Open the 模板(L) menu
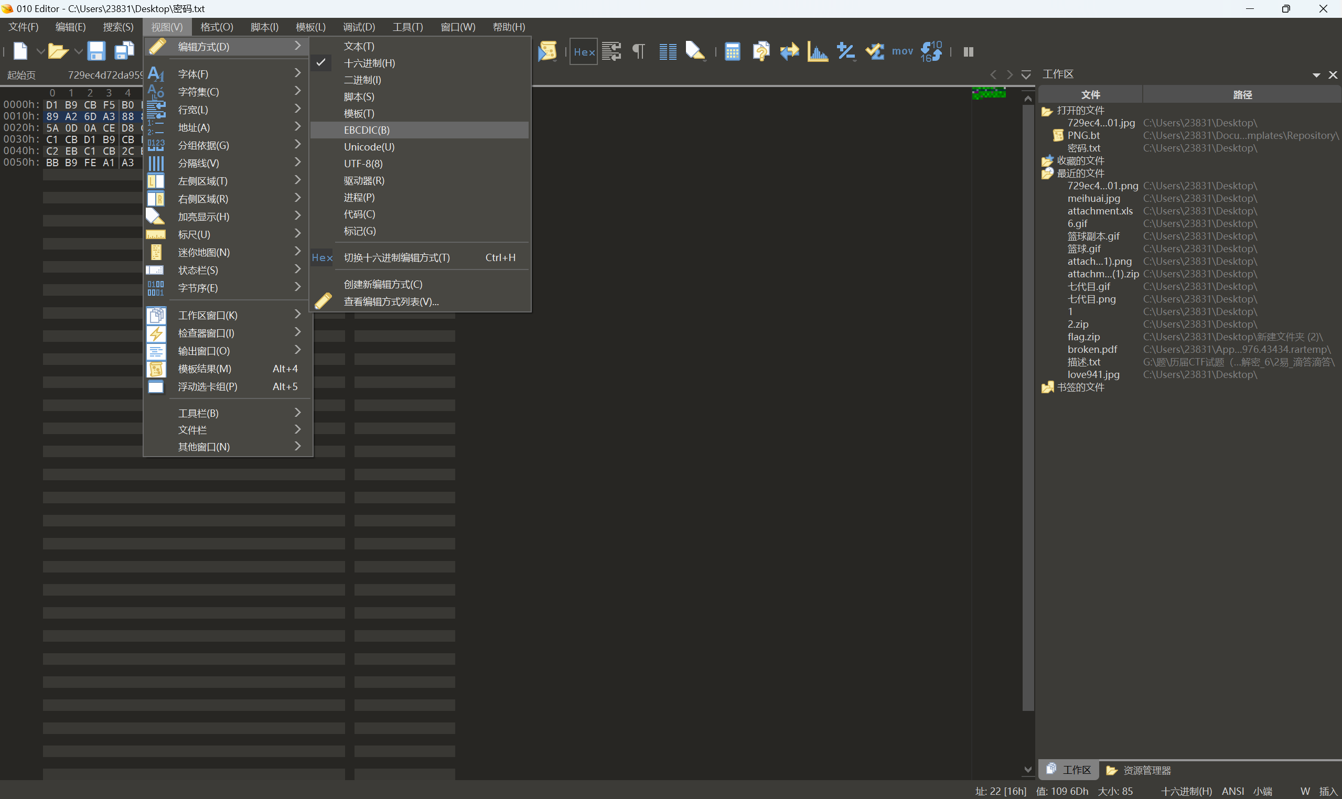 [x=310, y=27]
